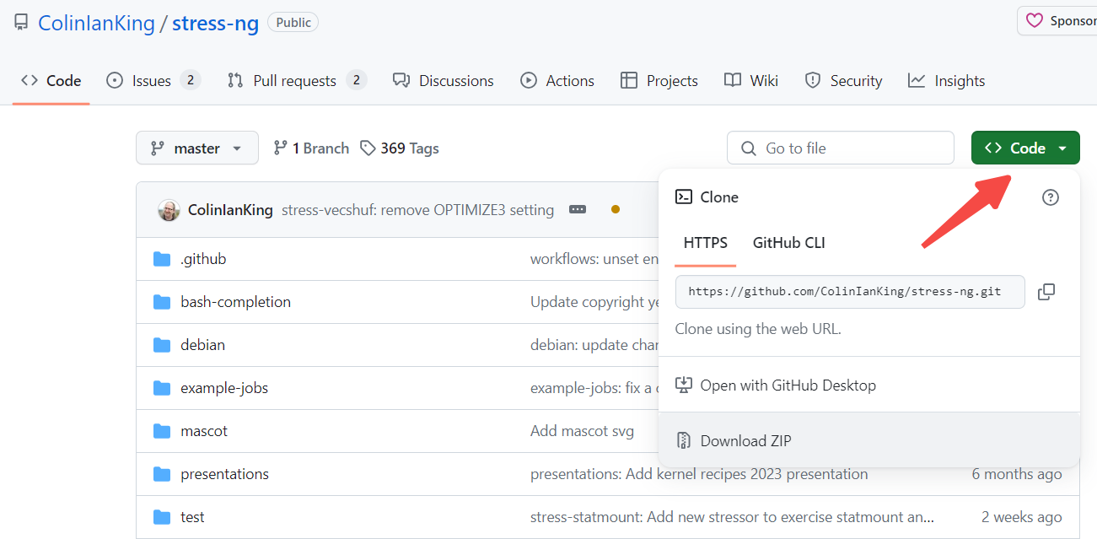
Task: Click the 369 Tags link
Action: 400,148
